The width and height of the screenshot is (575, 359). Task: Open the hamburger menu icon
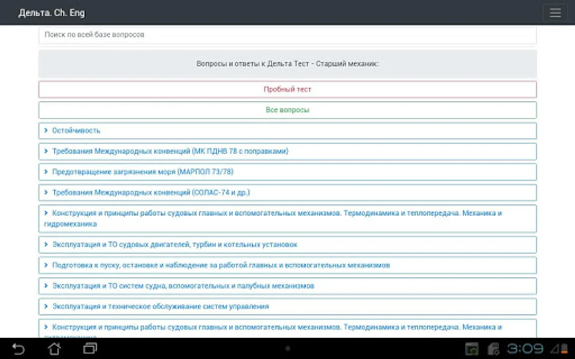(555, 12)
